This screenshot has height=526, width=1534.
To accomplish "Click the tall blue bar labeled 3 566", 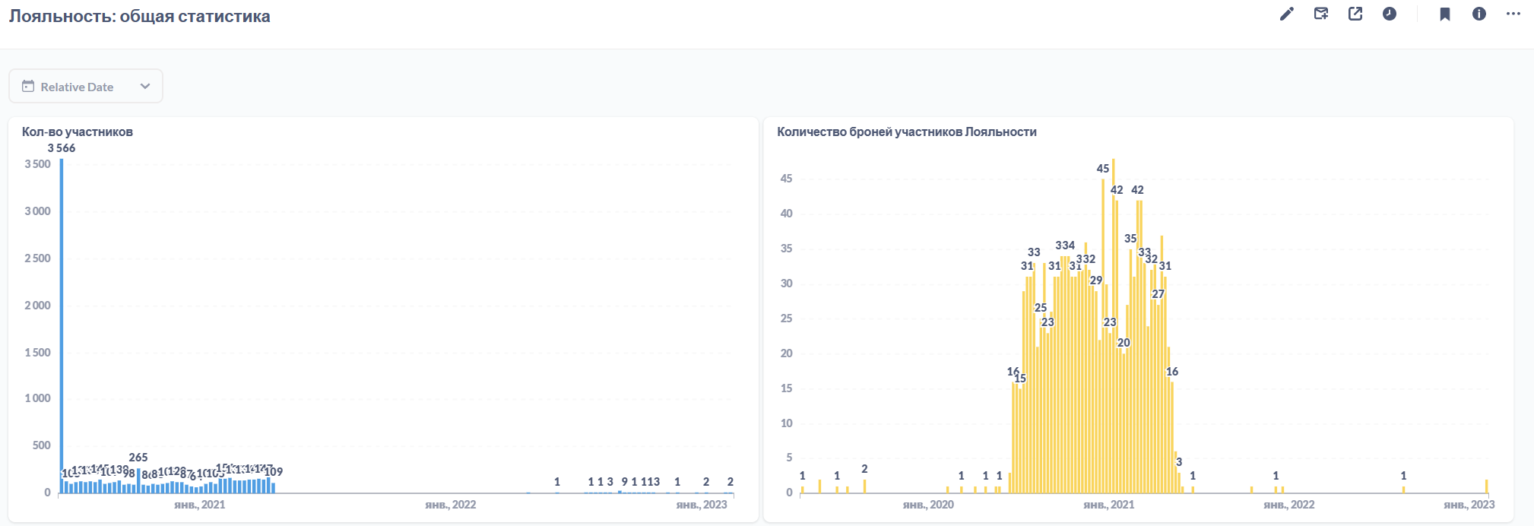I will coord(62,327).
